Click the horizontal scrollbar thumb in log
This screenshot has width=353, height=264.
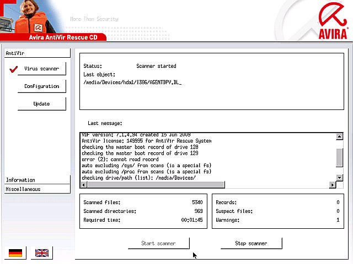[156, 185]
